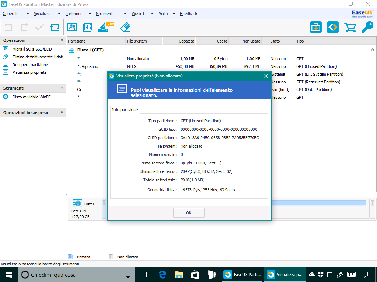This screenshot has width=377, height=282.
Task: Open the OneDrive tray icon
Action: pos(311,275)
